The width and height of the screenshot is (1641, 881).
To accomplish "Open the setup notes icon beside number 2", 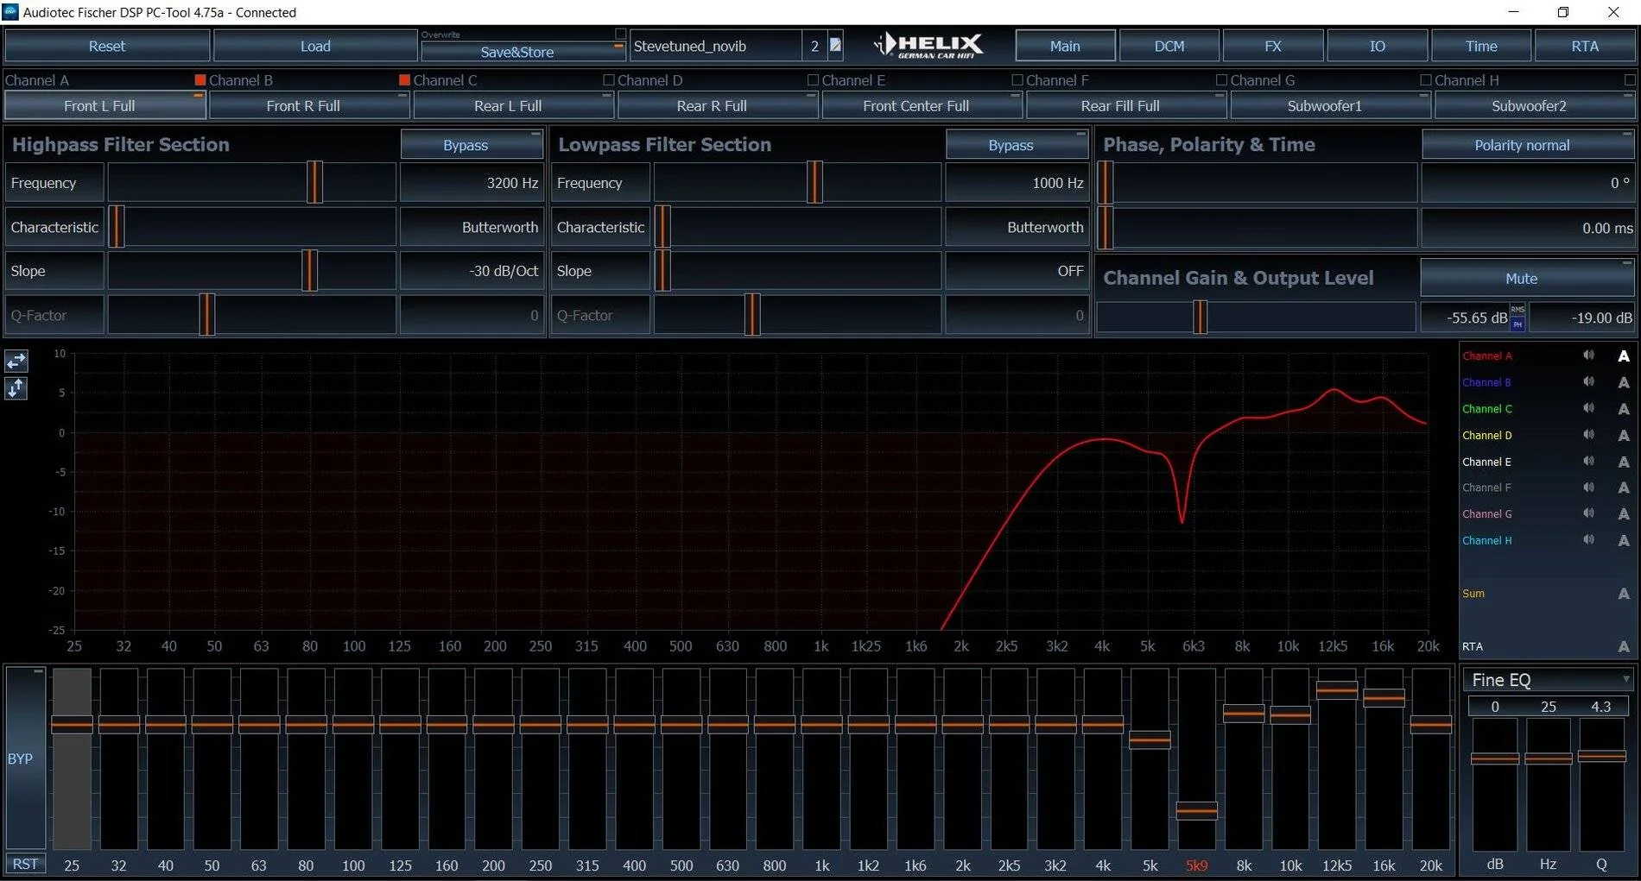I will point(835,45).
